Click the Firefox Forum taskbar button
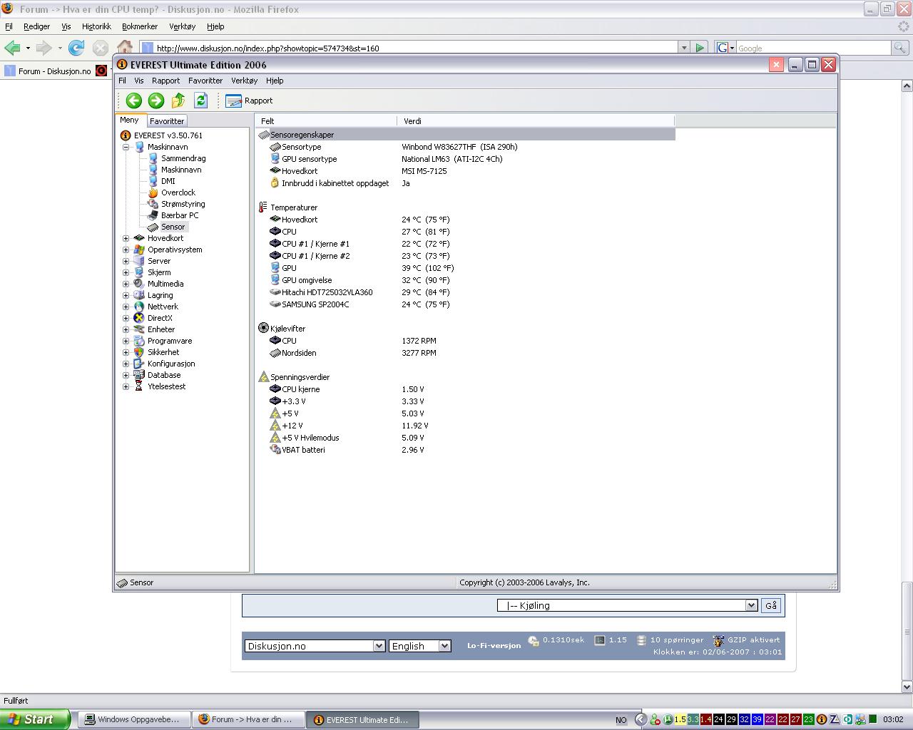 tap(248, 719)
